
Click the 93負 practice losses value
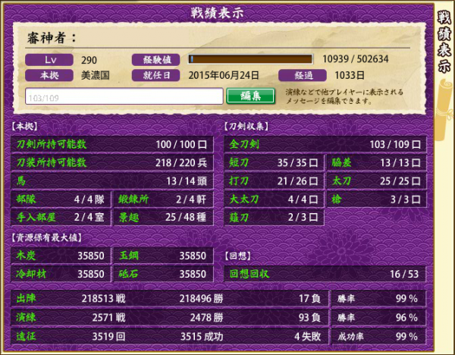point(309,318)
